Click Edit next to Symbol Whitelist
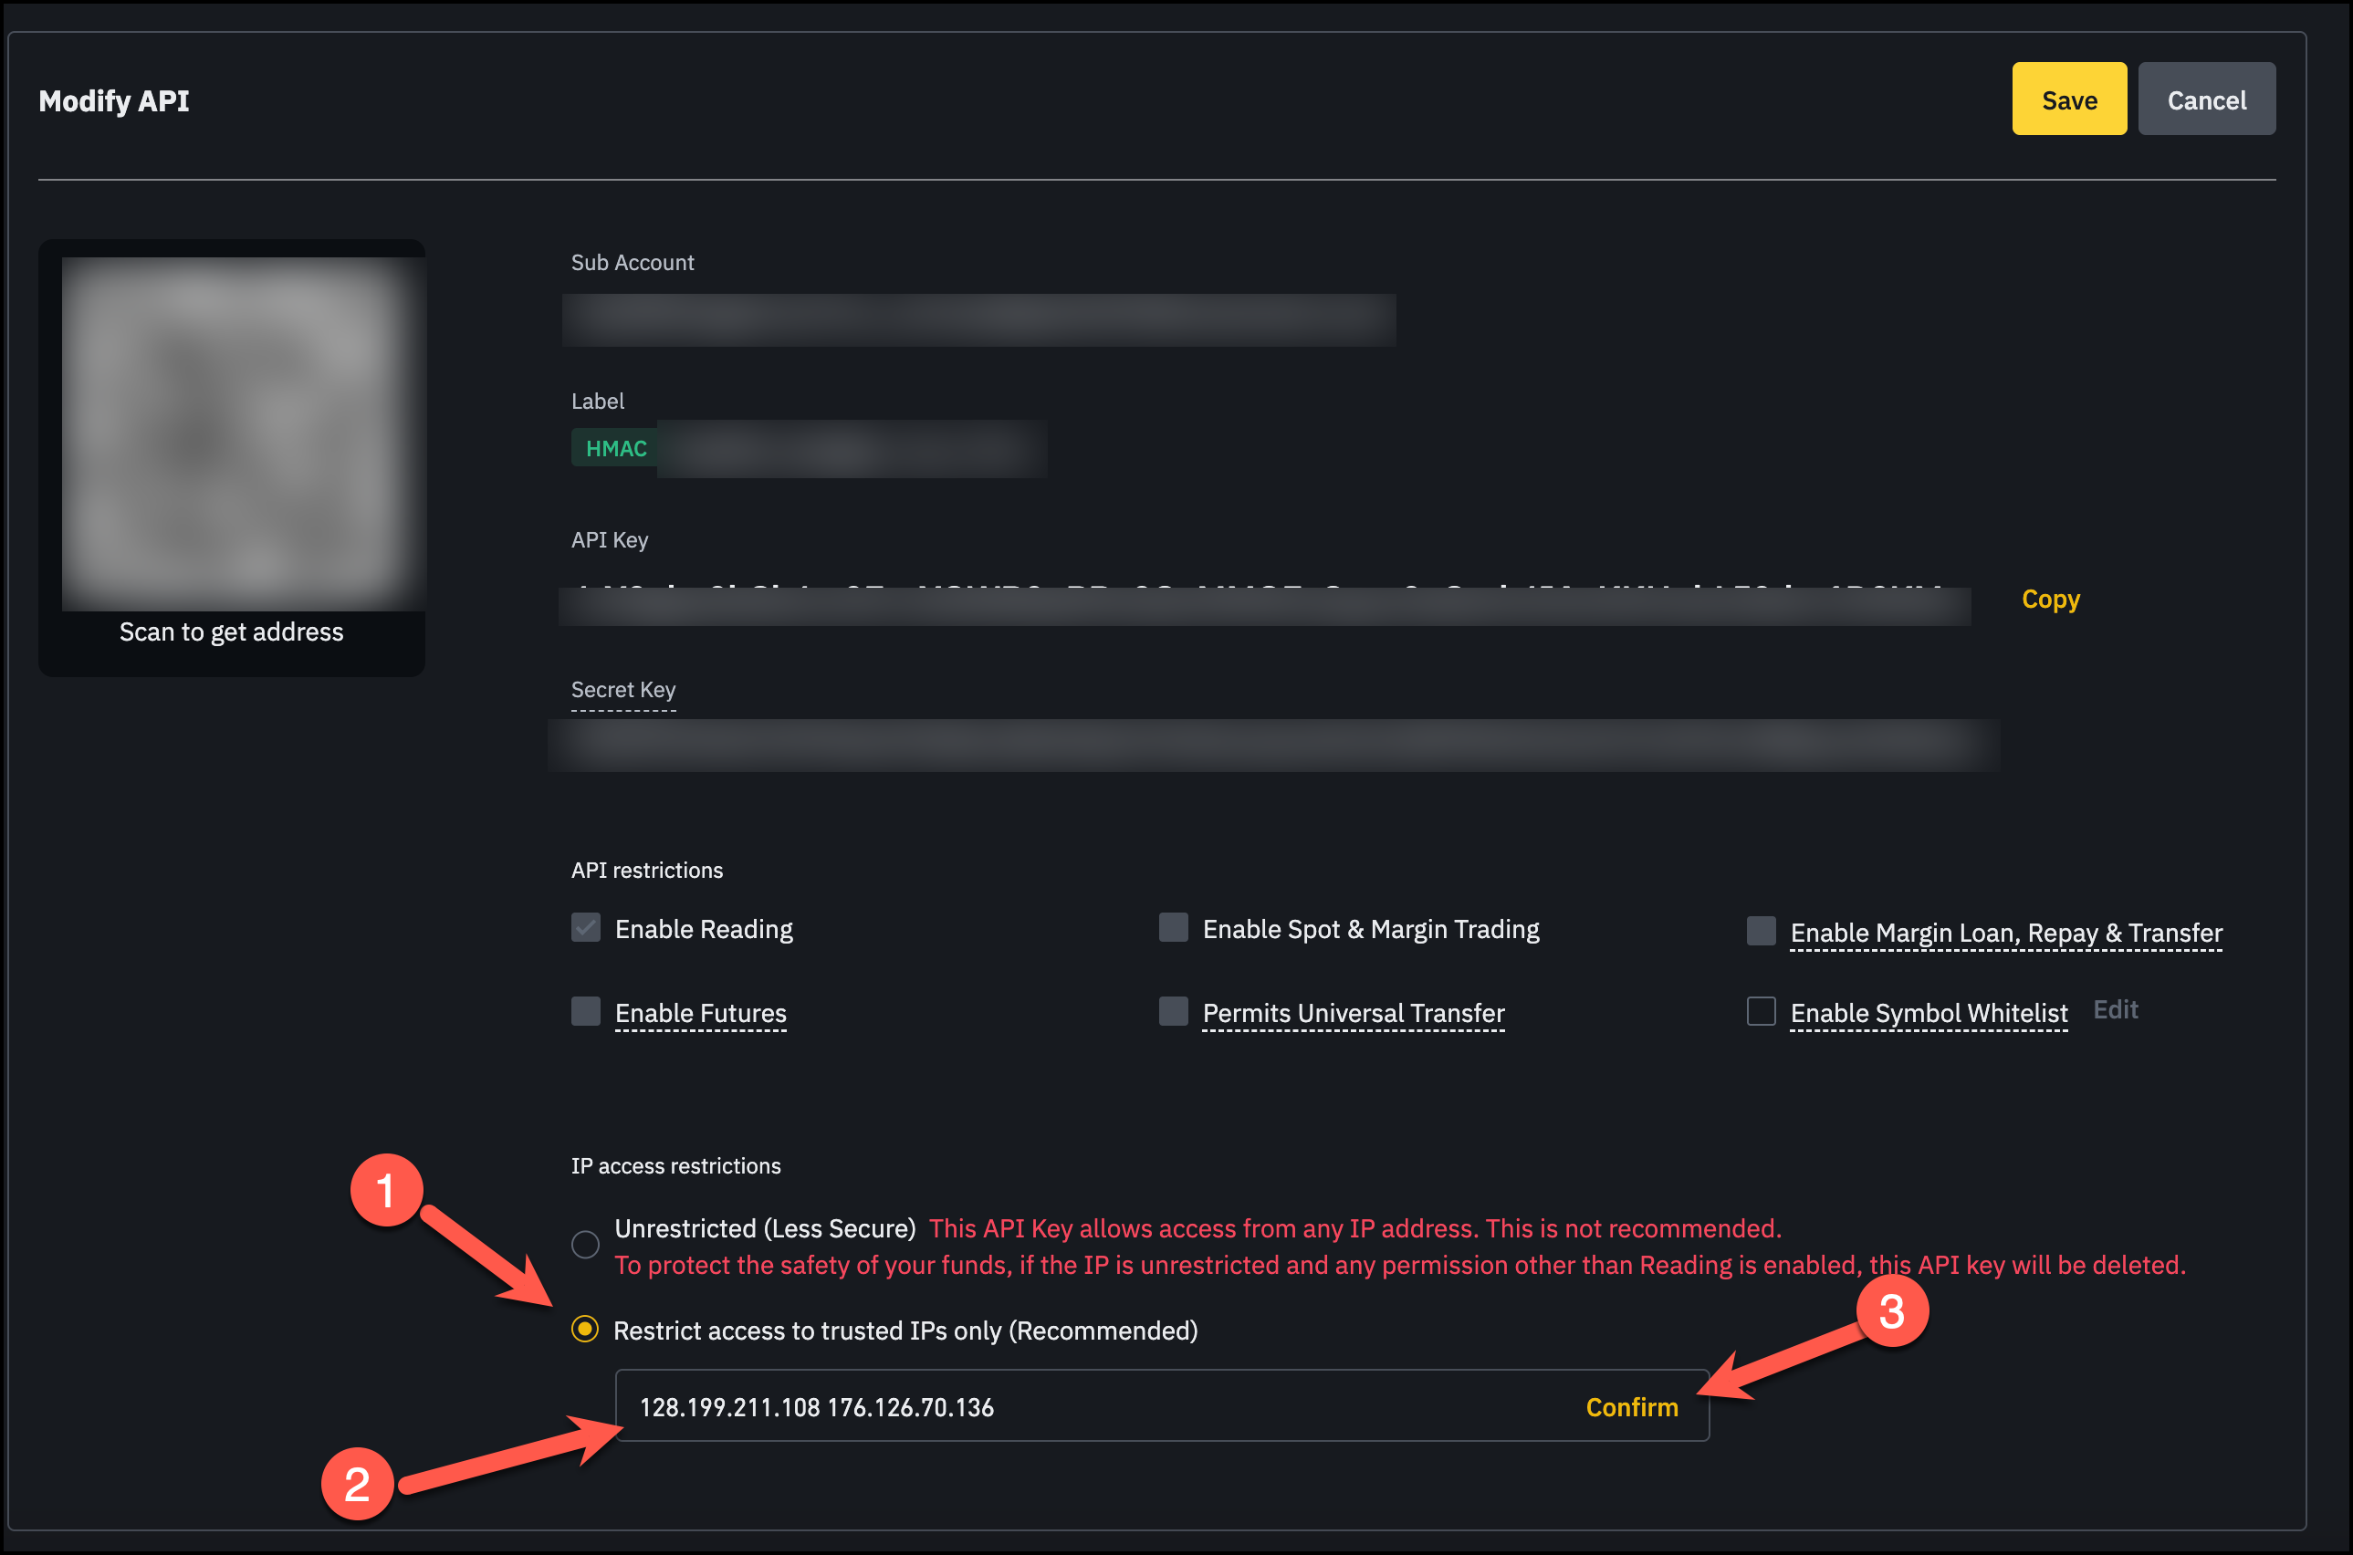The width and height of the screenshot is (2353, 1555). click(2114, 1009)
